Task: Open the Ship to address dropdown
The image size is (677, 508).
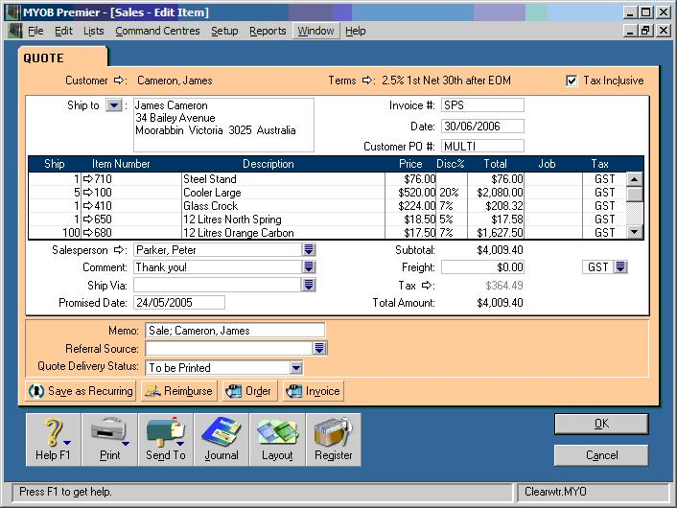Action: click(114, 105)
